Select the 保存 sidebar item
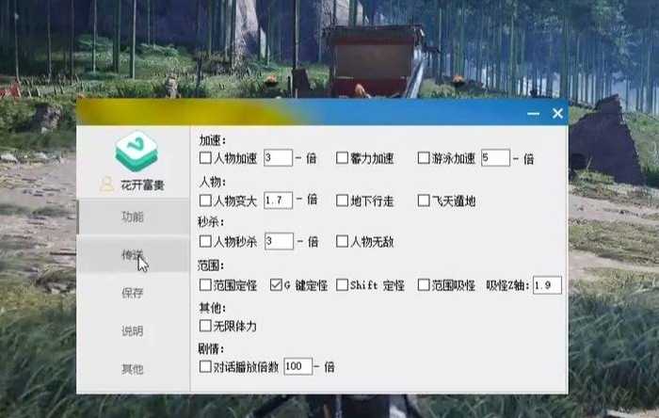The image size is (659, 418). (134, 293)
